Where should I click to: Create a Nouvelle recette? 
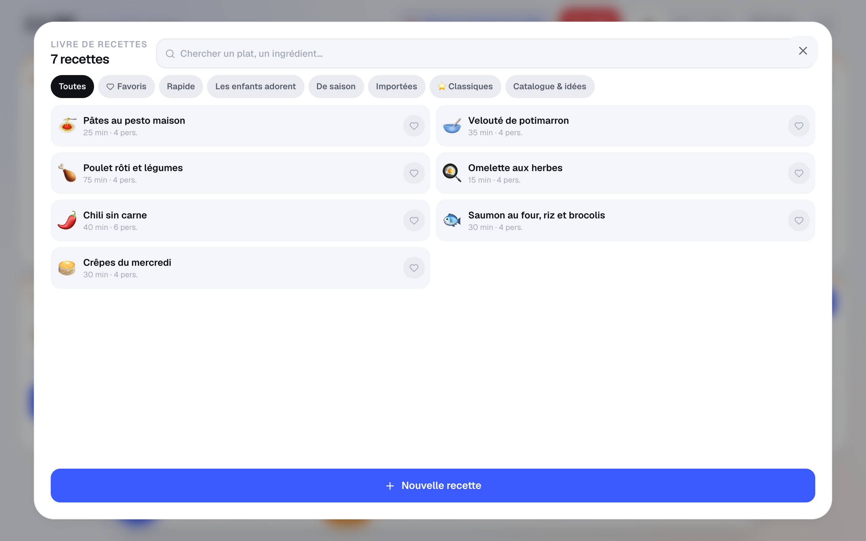[433, 486]
